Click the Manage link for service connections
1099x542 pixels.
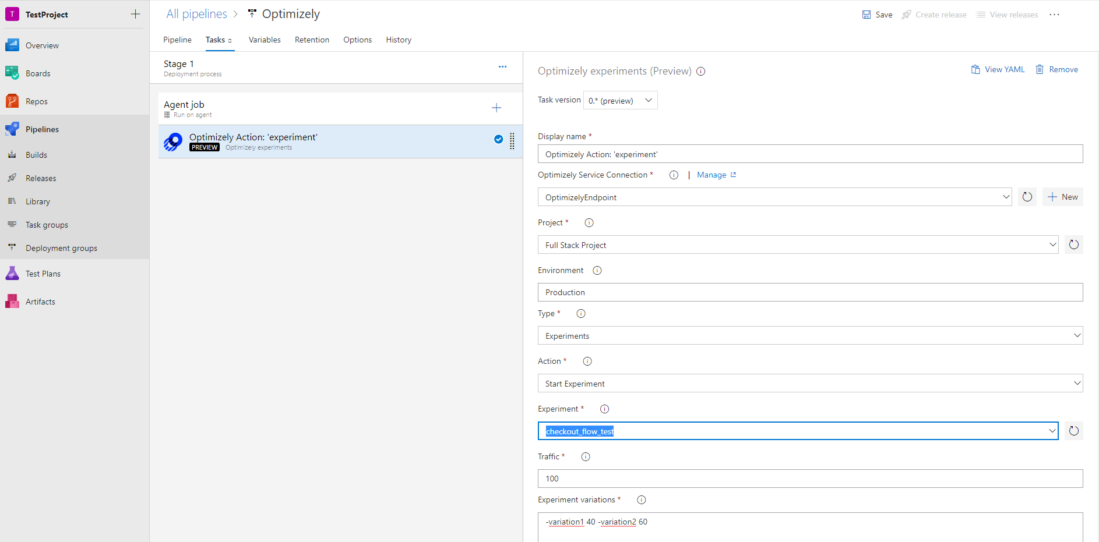pyautogui.click(x=713, y=175)
